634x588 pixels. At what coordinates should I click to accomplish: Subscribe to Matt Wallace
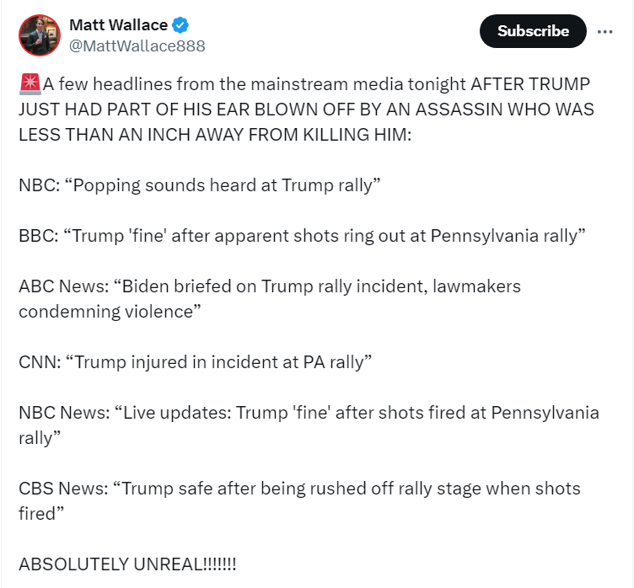[533, 31]
